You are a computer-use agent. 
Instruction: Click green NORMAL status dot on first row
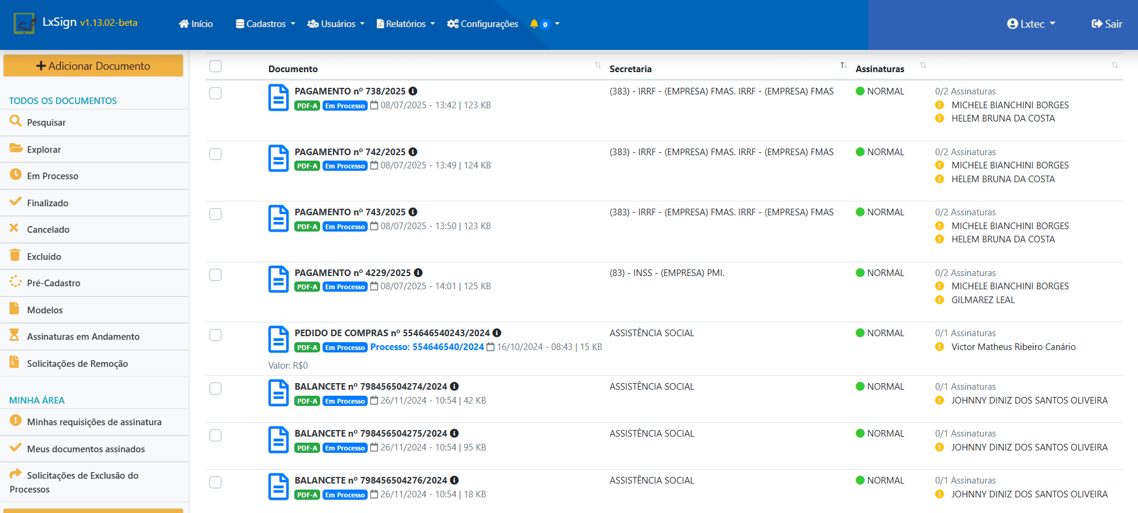click(x=860, y=91)
